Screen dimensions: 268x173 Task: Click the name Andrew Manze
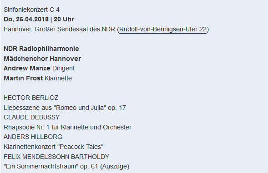pos(27,68)
